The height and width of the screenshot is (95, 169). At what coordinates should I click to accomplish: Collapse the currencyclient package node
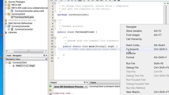(x=6, y=14)
